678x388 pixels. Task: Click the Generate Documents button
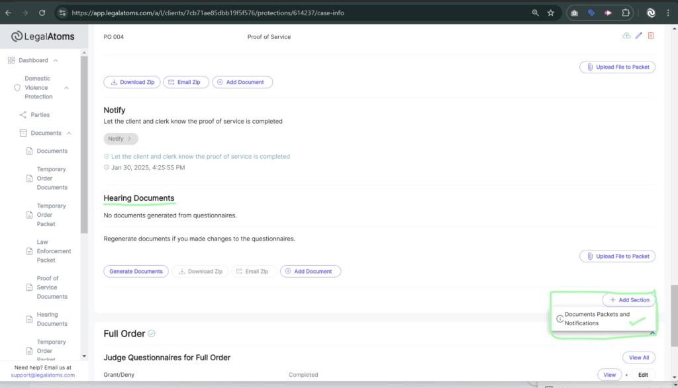point(136,272)
